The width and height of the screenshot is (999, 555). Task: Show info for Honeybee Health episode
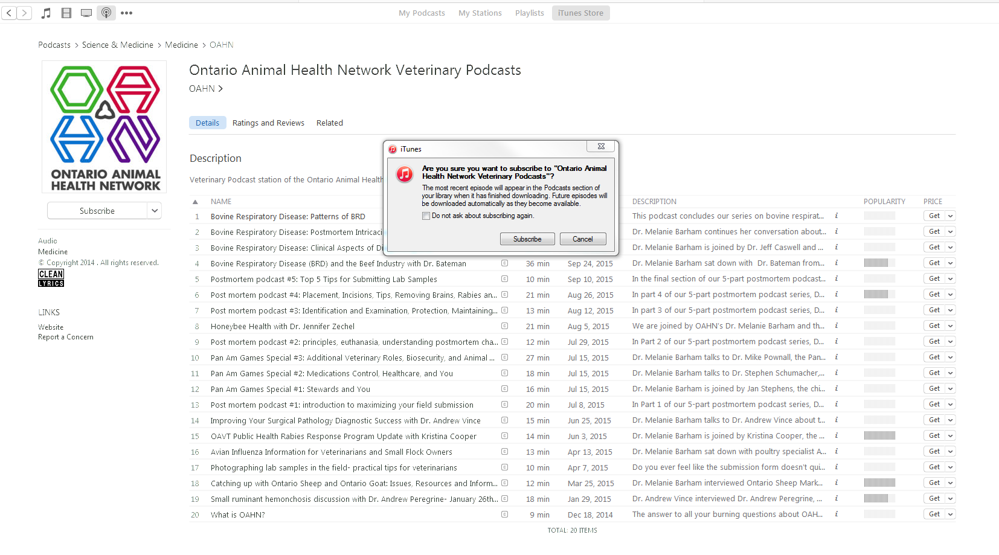pos(836,326)
